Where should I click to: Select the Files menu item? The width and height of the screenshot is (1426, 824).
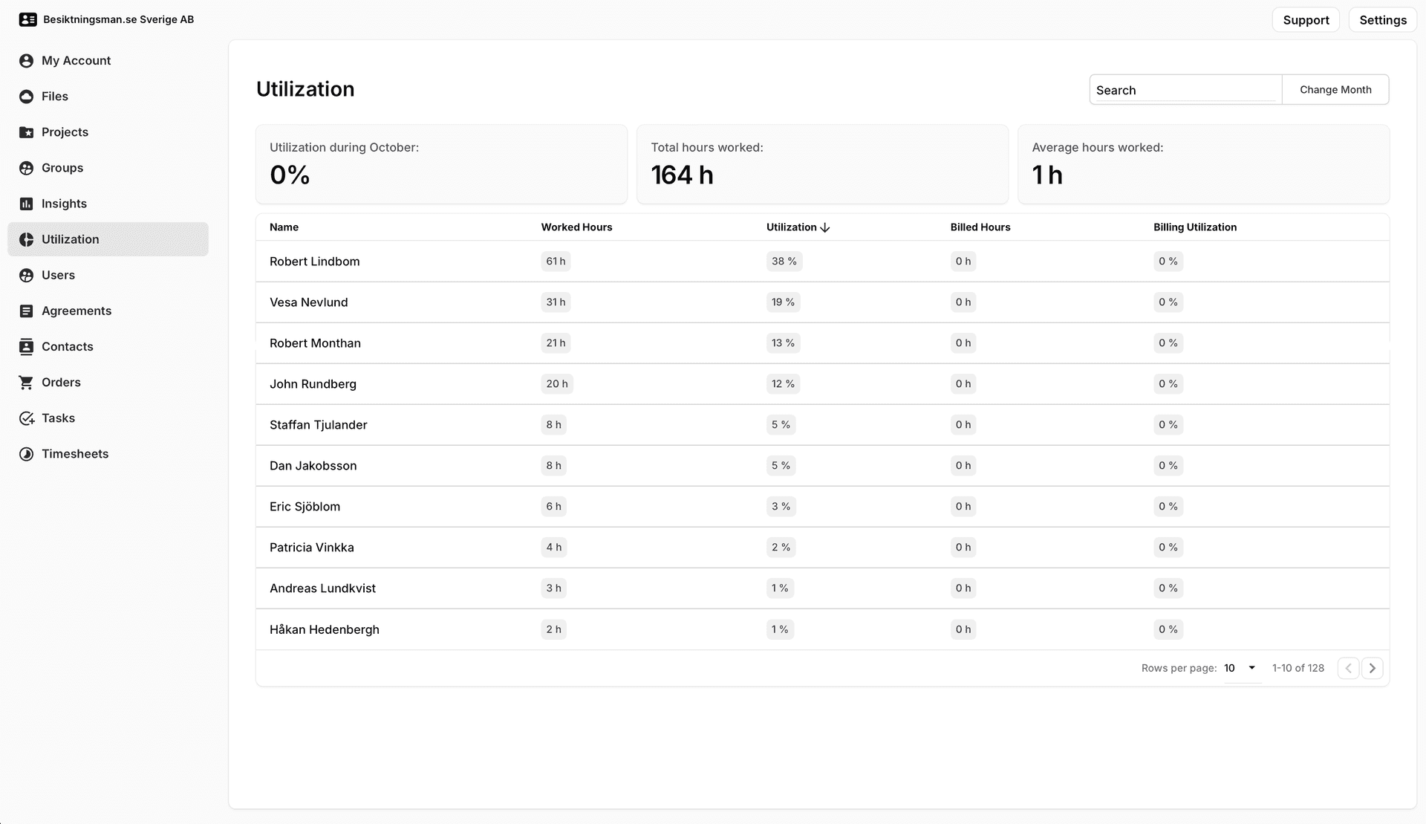(54, 96)
